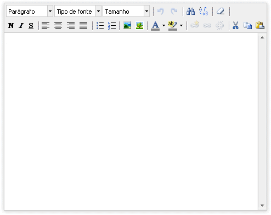Apply text color with the A icon

click(155, 26)
